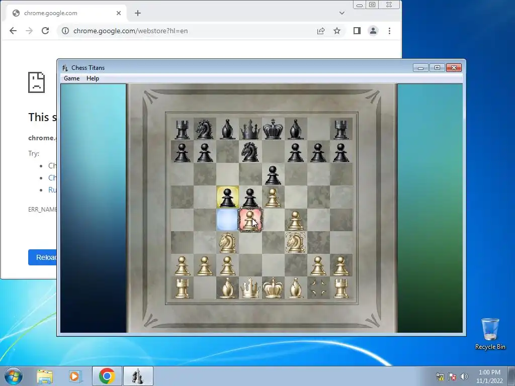Image resolution: width=515 pixels, height=386 pixels.
Task: Click the black pawn on e6
Action: pyautogui.click(x=273, y=175)
